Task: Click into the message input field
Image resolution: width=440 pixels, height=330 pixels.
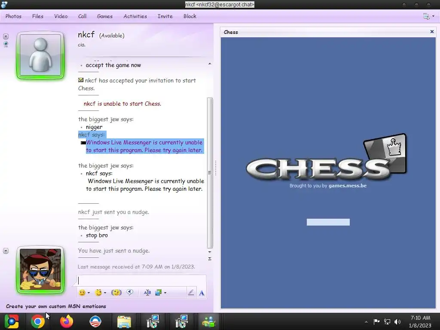Action: point(141,281)
